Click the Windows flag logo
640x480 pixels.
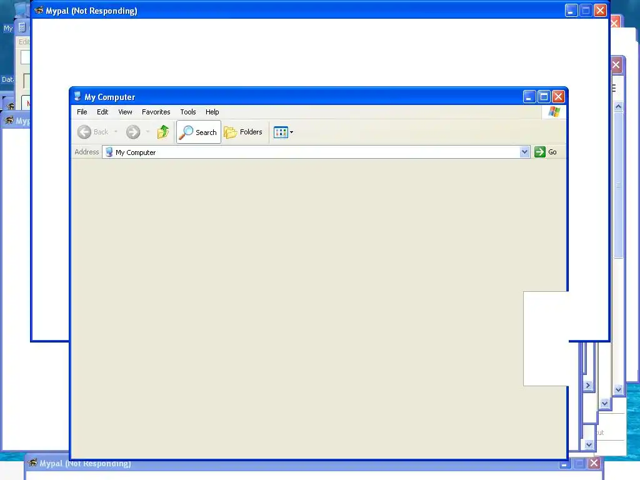click(x=554, y=111)
